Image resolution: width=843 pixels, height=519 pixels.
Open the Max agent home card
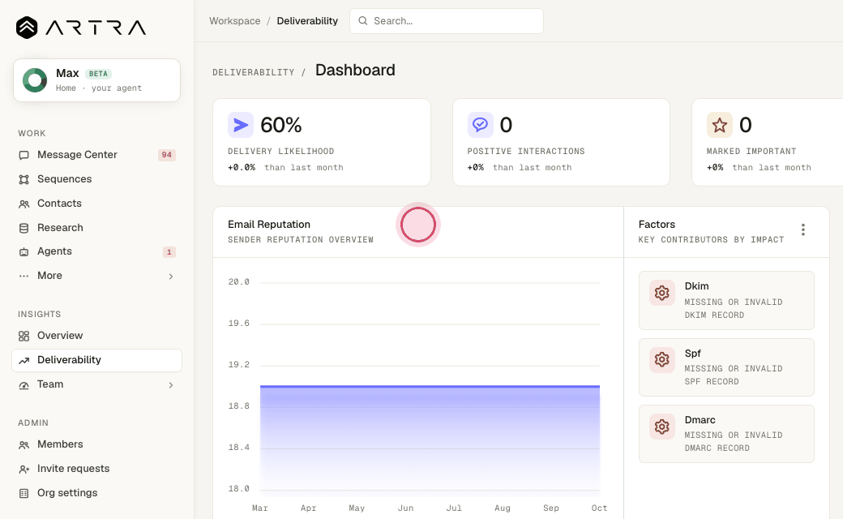click(x=96, y=80)
